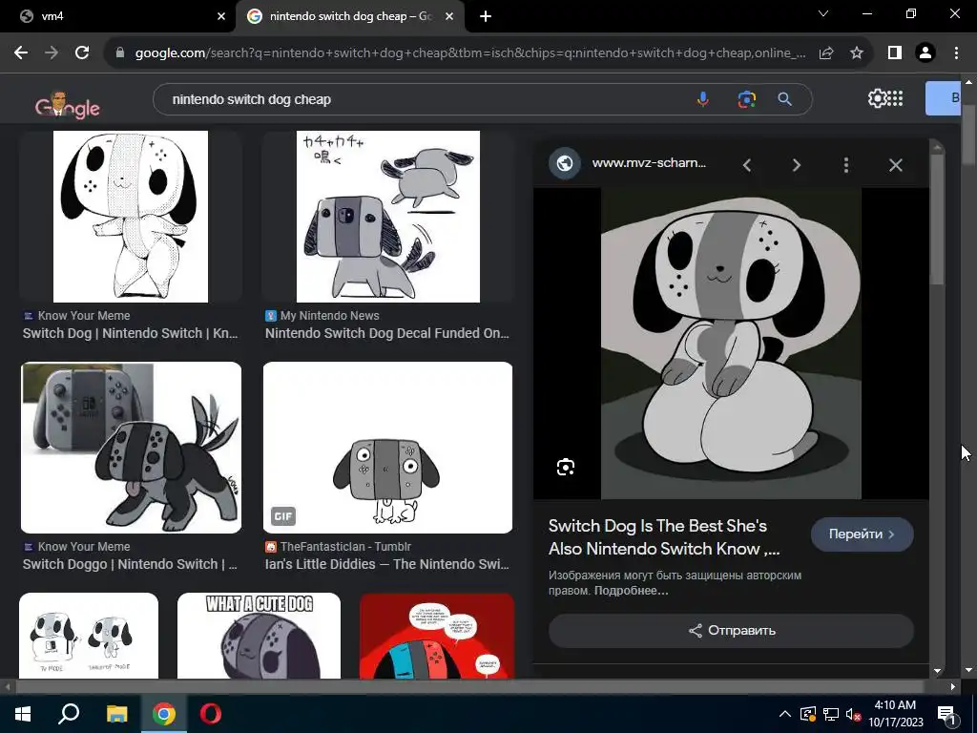Image resolution: width=977 pixels, height=733 pixels.
Task: Launch Opera from the taskbar
Action: (211, 714)
